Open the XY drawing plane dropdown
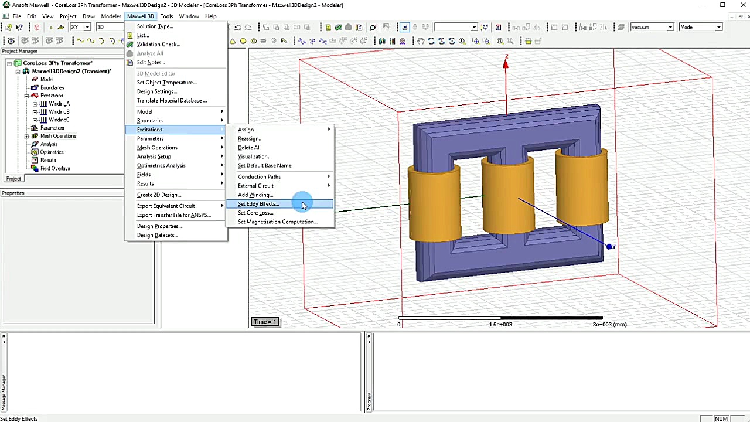 tap(87, 28)
